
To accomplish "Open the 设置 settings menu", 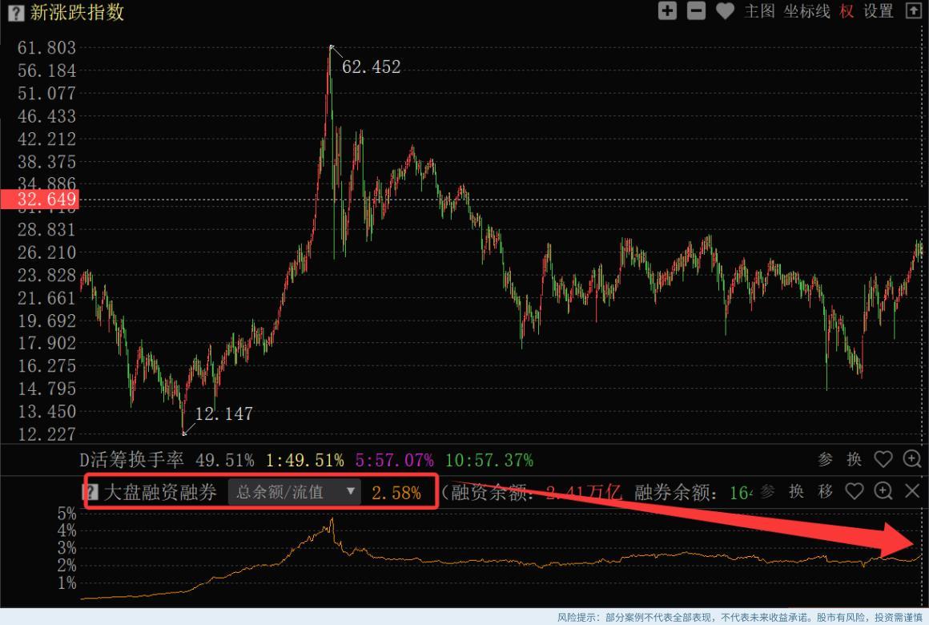I will 878,11.
